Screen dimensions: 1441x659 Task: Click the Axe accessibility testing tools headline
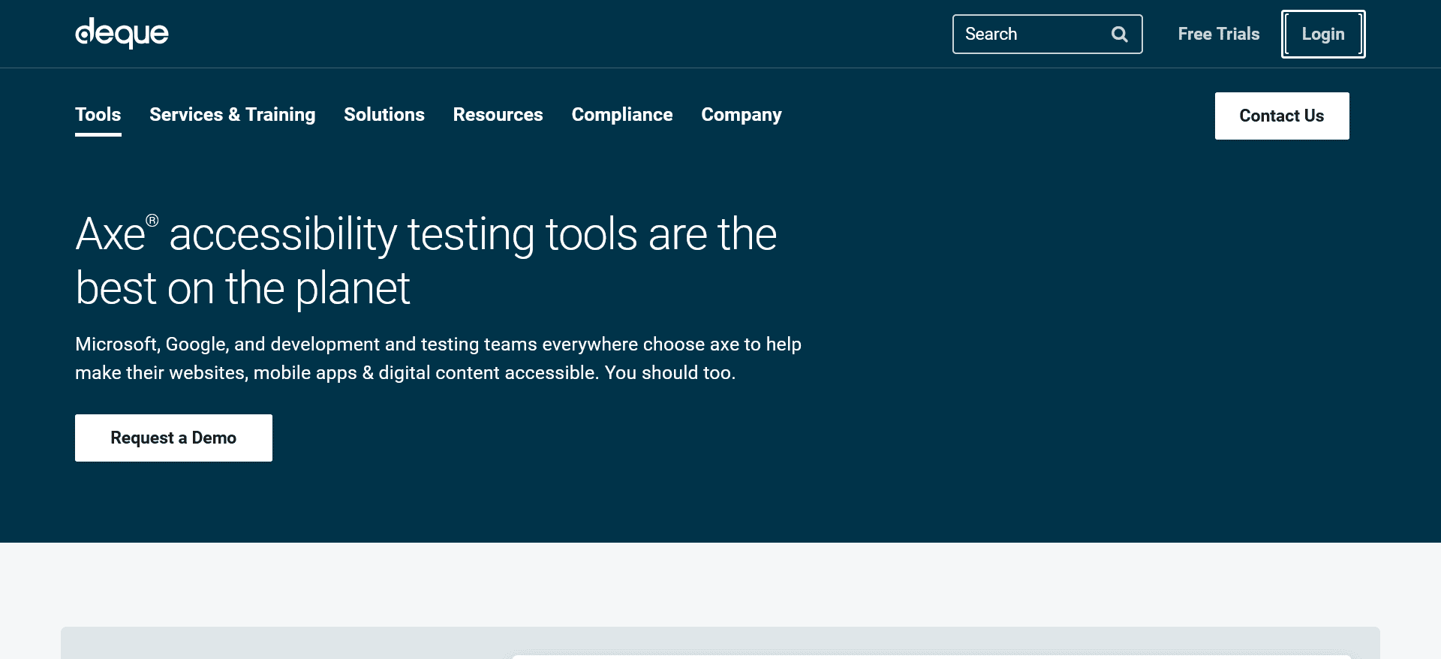point(426,260)
